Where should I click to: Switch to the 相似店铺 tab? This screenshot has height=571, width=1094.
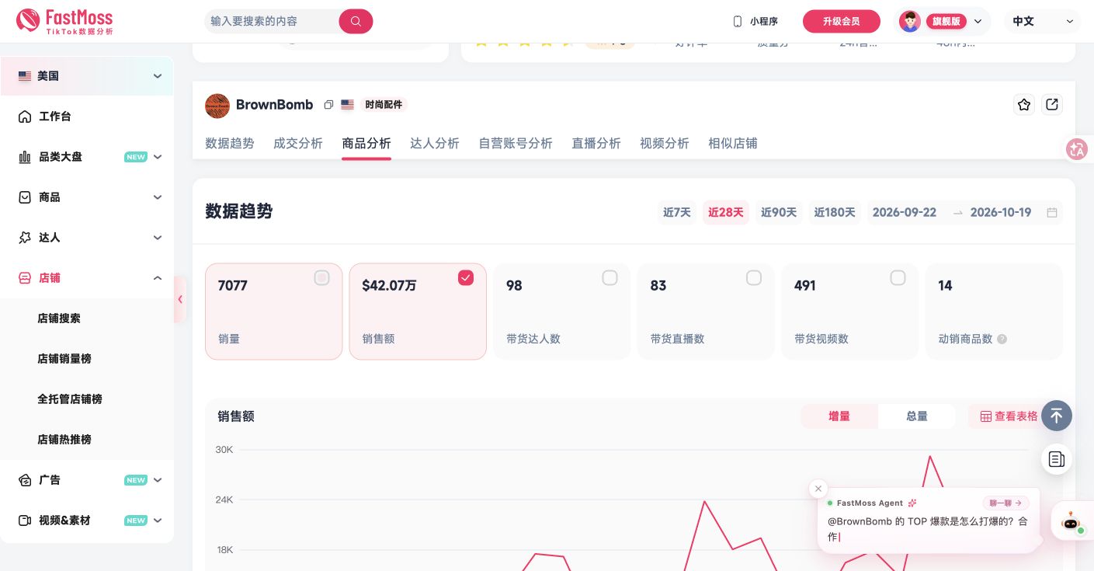(x=733, y=144)
